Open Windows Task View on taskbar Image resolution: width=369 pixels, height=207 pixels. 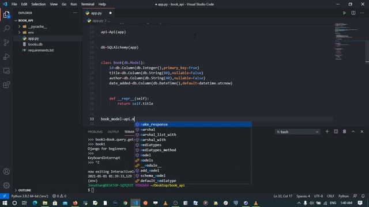pyautogui.click(x=24, y=203)
